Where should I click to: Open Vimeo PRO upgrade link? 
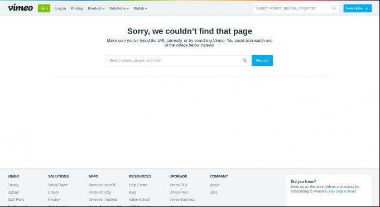(179, 192)
